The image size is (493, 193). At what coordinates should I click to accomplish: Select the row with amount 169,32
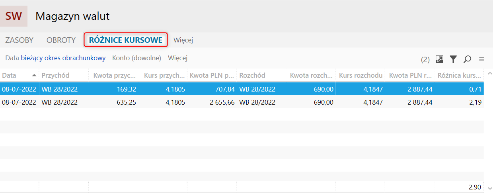[242, 89]
